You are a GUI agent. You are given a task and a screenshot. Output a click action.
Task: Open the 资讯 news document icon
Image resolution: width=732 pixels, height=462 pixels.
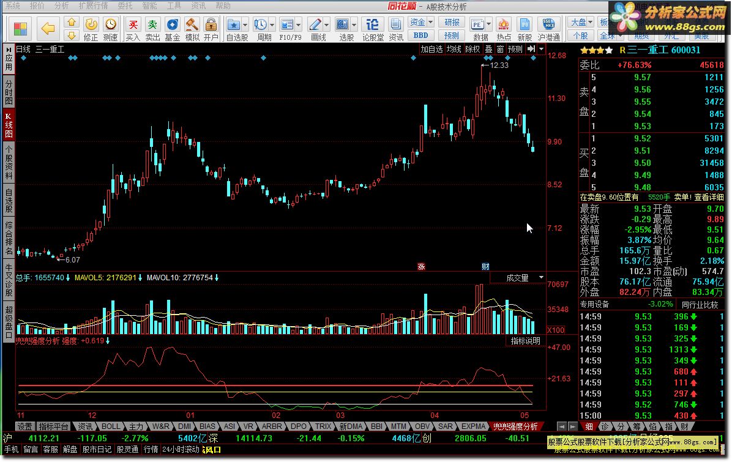396,24
